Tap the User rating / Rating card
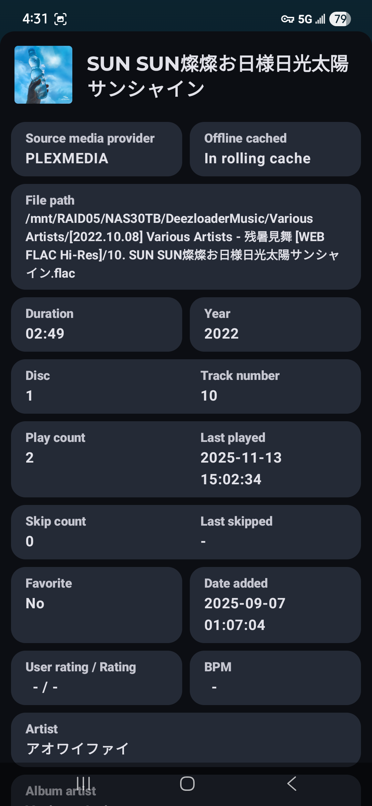 click(x=96, y=678)
